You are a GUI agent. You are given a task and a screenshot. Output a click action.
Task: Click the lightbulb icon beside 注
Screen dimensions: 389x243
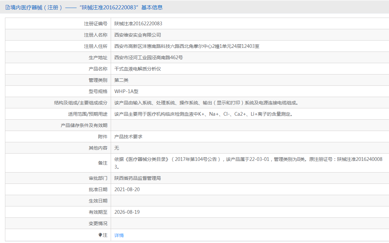coord(100,235)
